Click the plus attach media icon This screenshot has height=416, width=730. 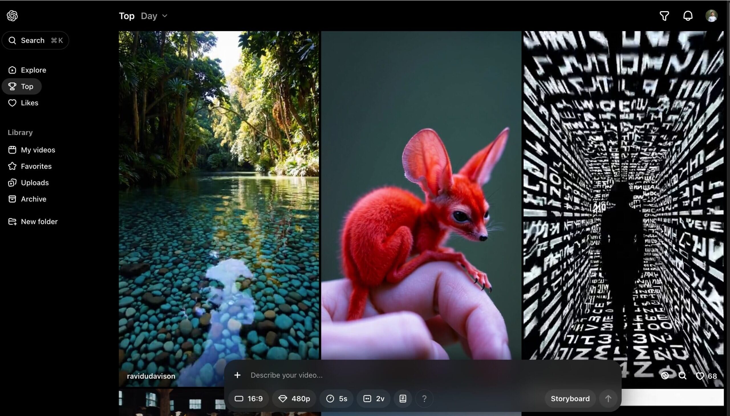tap(237, 375)
